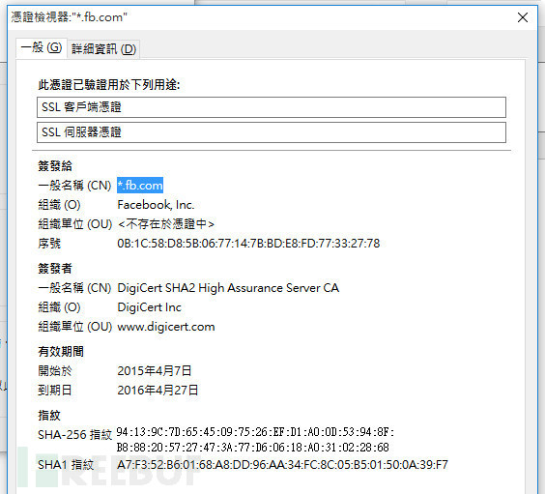Viewport: 545px width, 494px height.
Task: Click the 到期日 label
Action: coord(55,390)
